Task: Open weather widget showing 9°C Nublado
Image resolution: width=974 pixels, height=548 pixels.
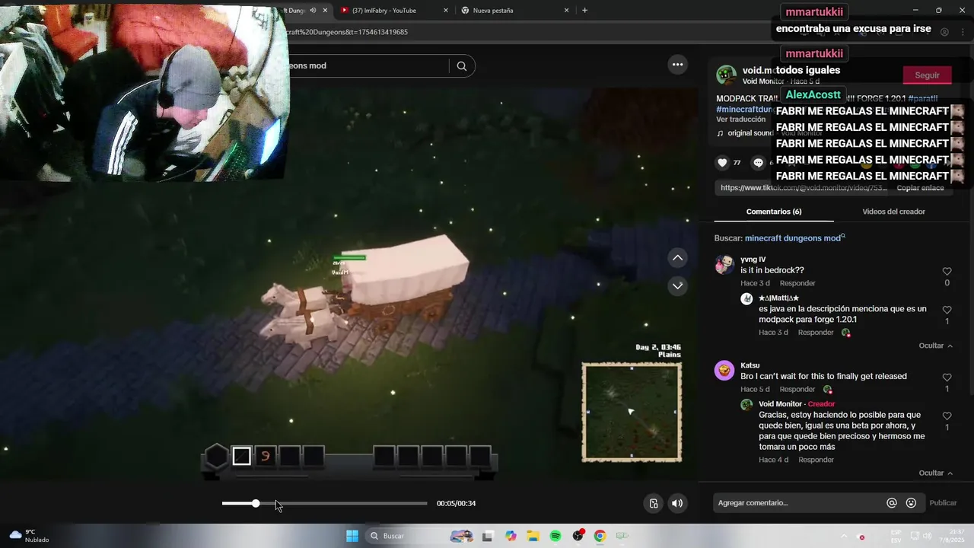Action: [29, 536]
